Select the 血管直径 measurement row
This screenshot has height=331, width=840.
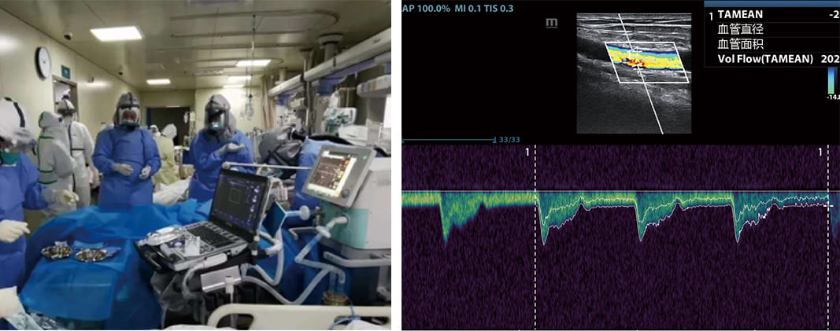(773, 30)
